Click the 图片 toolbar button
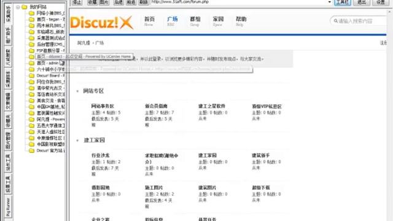The image size is (393, 221). coord(104,2)
